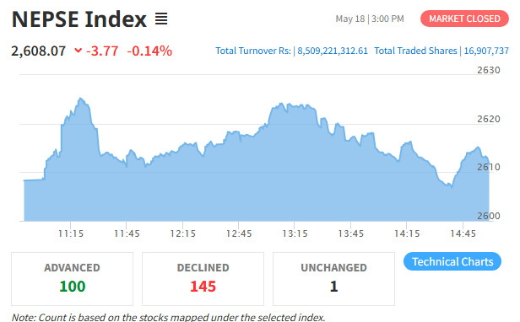Click the May 18 3:00 PM timestamp

click(370, 19)
